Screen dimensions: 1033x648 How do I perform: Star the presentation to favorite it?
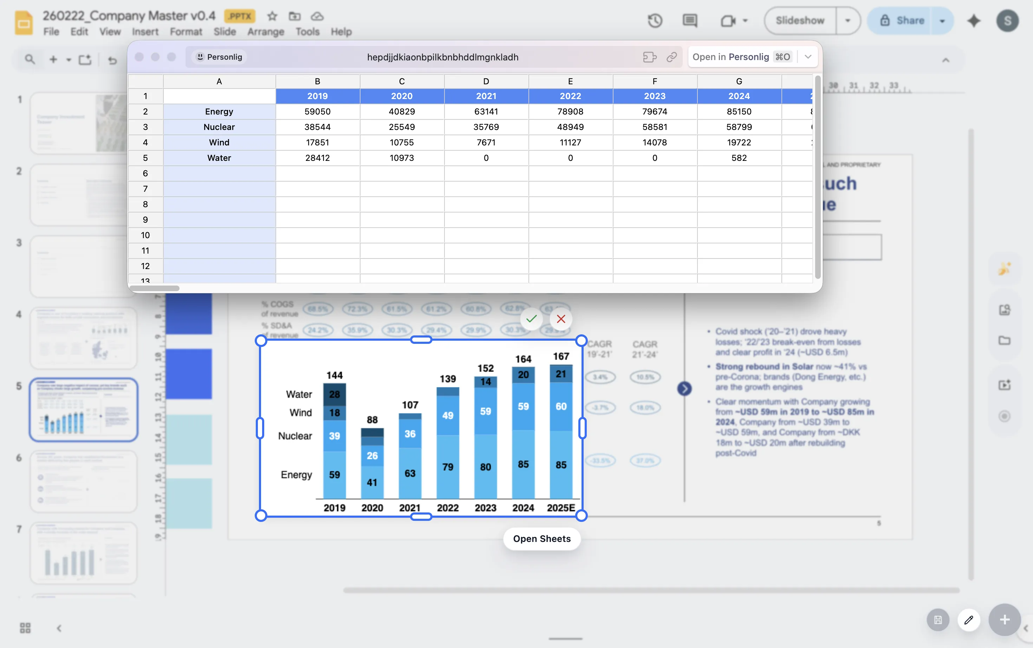pos(272,17)
